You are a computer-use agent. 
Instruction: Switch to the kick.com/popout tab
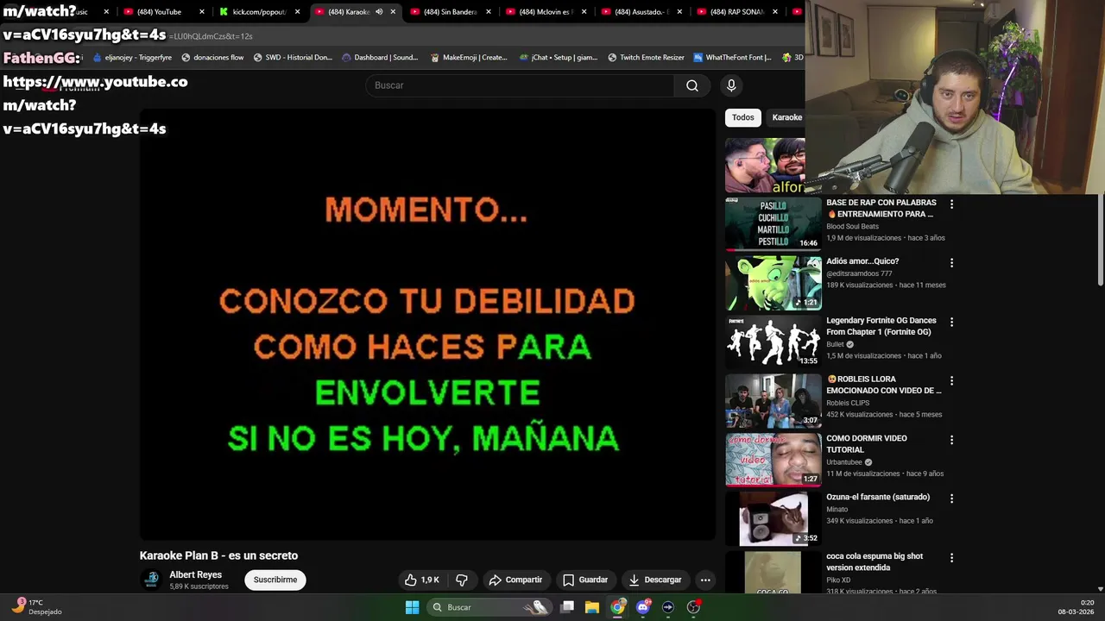(259, 12)
